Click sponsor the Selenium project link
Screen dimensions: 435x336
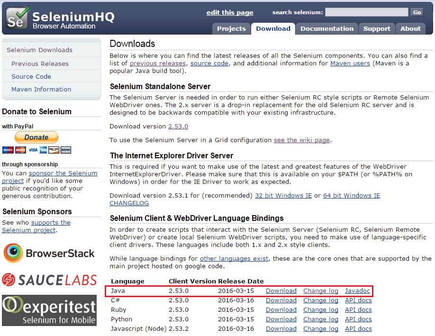(50, 177)
